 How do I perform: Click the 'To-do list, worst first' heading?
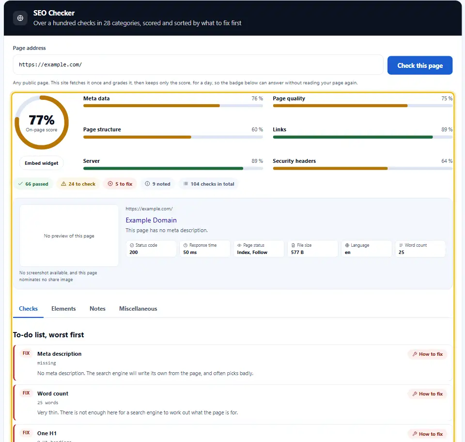tap(48, 335)
